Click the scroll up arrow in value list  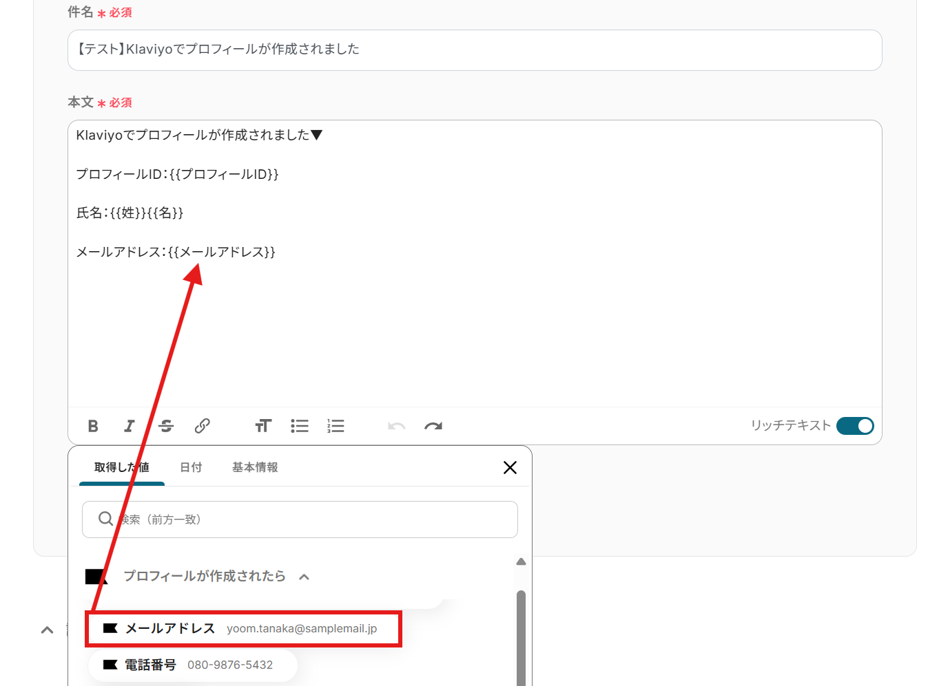[x=521, y=562]
